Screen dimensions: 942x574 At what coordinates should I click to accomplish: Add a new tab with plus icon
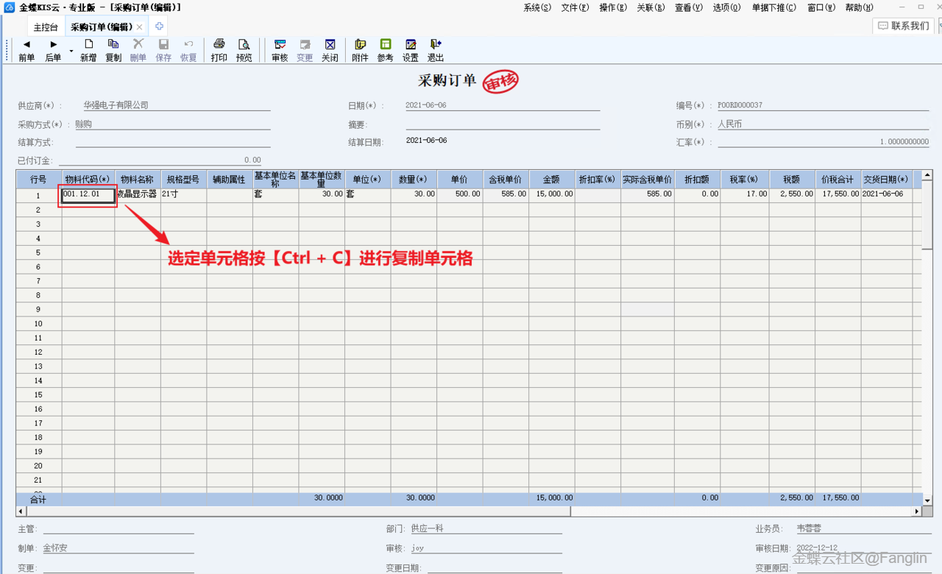159,26
